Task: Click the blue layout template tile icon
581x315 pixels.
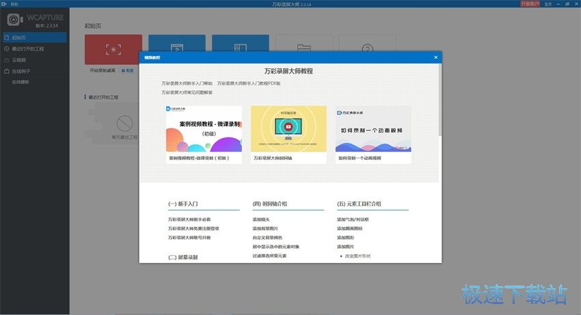Action: point(241,47)
